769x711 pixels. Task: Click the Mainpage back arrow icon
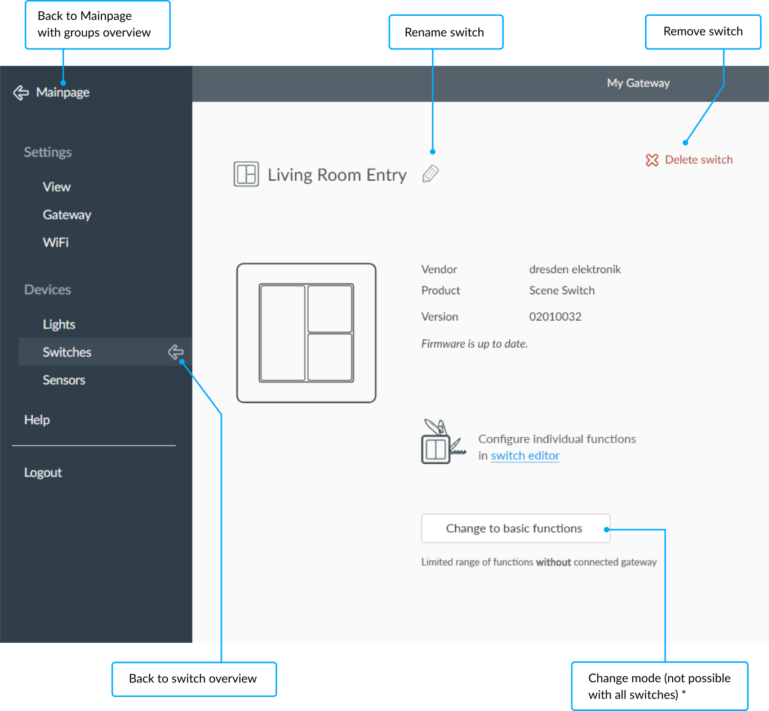tap(21, 93)
